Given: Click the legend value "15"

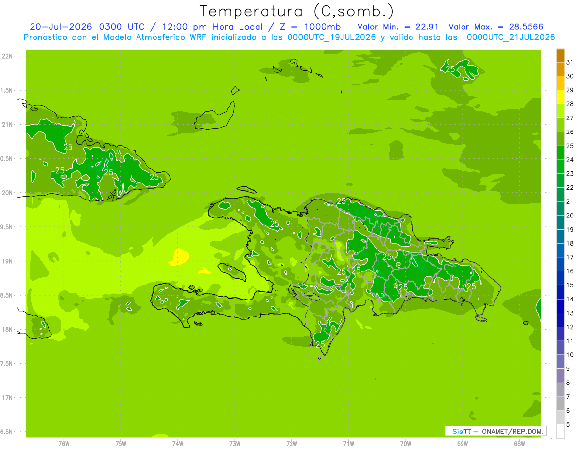Looking at the screenshot, I should (x=570, y=285).
